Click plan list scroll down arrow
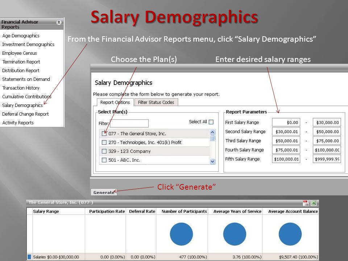 [212, 161]
